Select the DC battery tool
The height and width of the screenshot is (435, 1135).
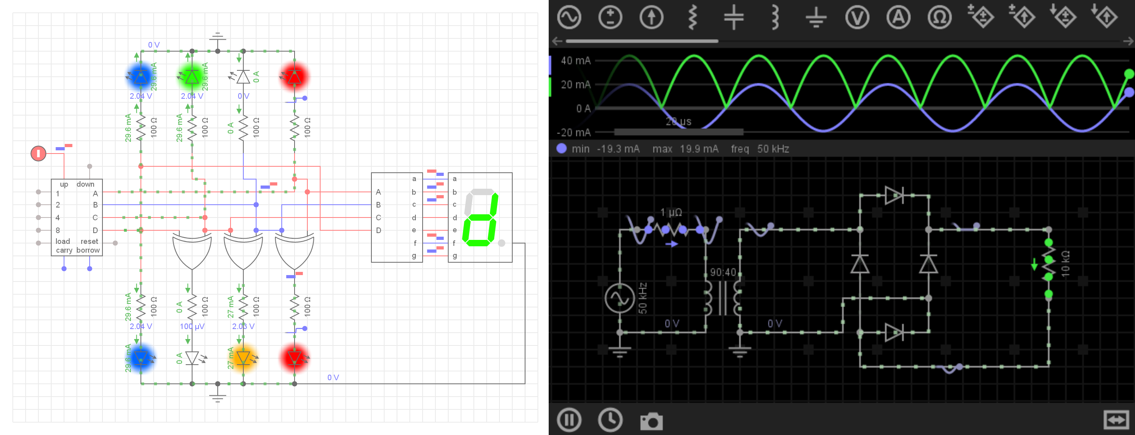pyautogui.click(x=611, y=18)
